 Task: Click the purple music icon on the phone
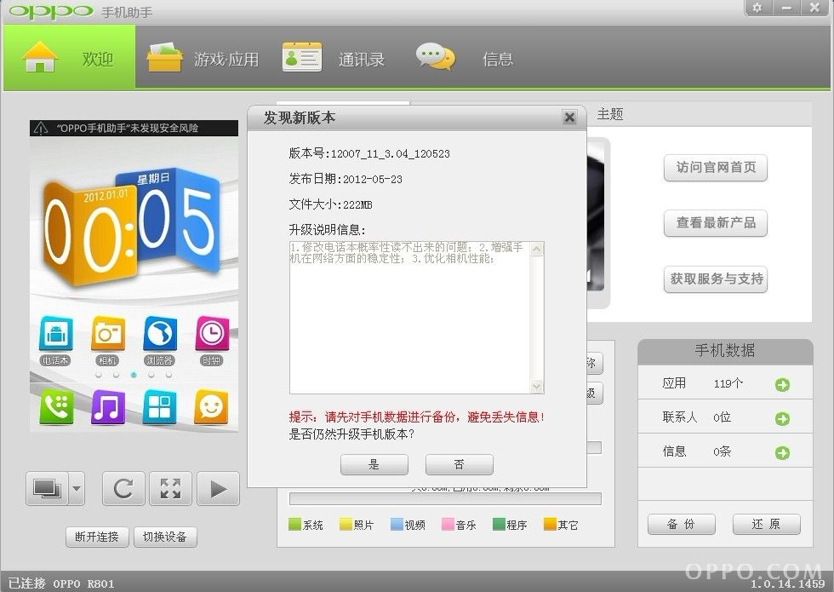108,407
